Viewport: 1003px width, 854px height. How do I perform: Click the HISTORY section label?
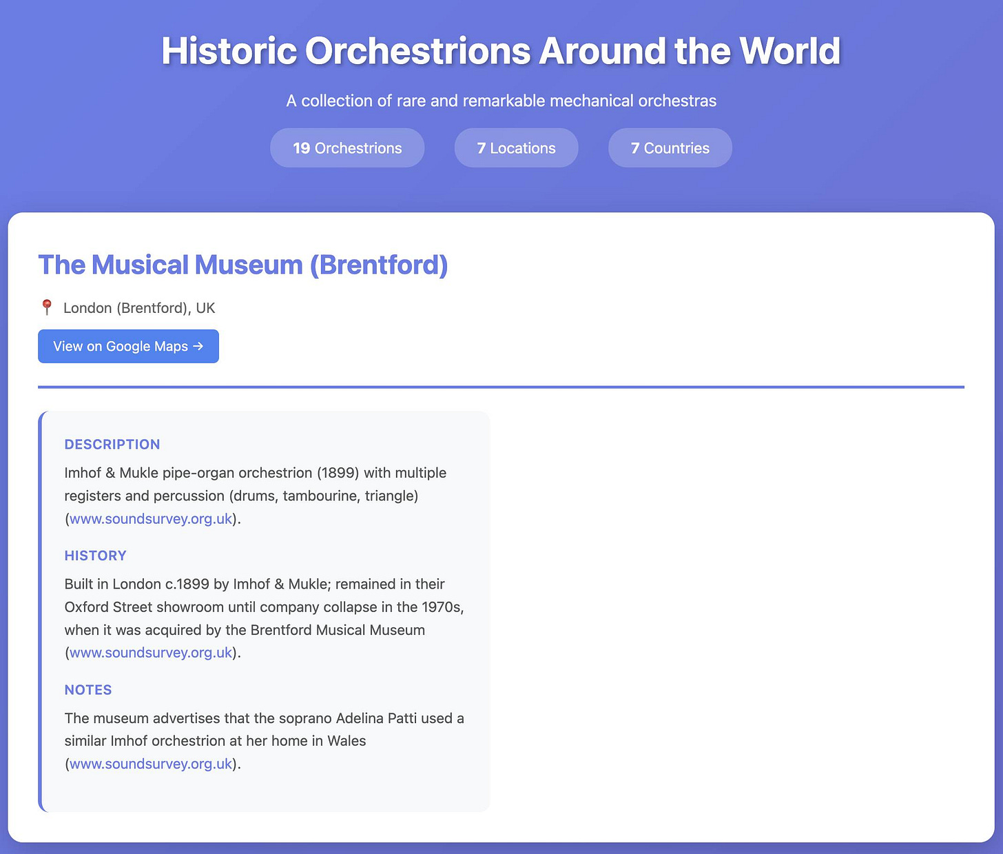tap(95, 556)
